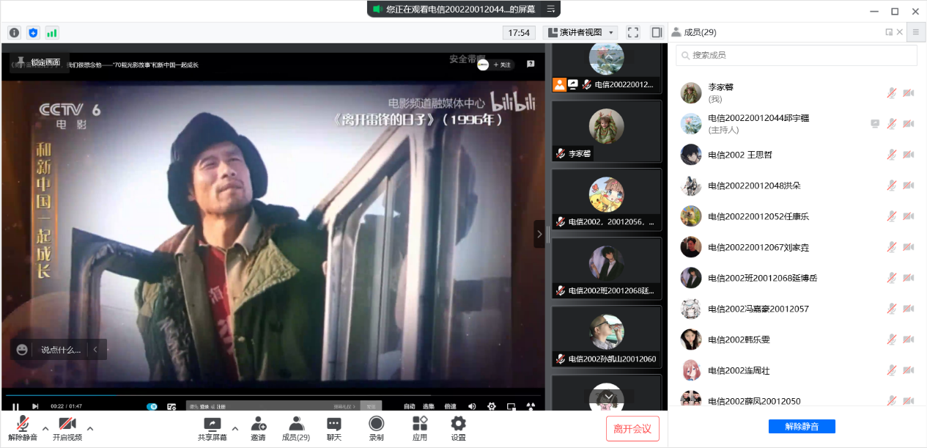Viewport: 927px width, 448px height.
Task: Unmute the microphone in bottom toolbar
Action: click(23, 429)
